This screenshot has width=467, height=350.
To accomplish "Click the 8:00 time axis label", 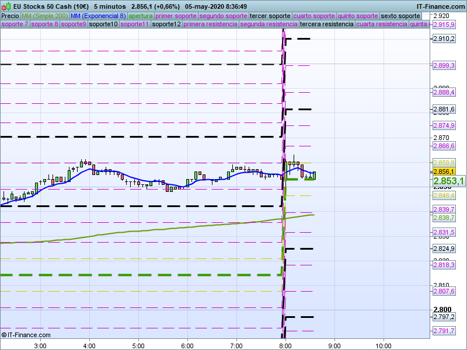I will coord(285,346).
